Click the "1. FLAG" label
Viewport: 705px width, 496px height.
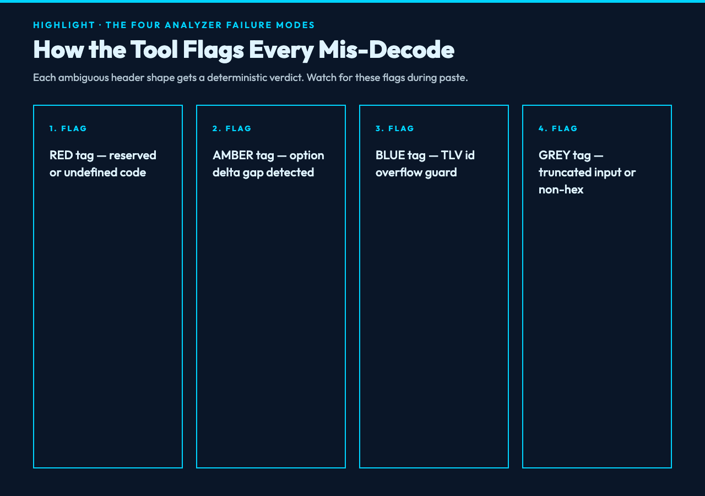68,128
